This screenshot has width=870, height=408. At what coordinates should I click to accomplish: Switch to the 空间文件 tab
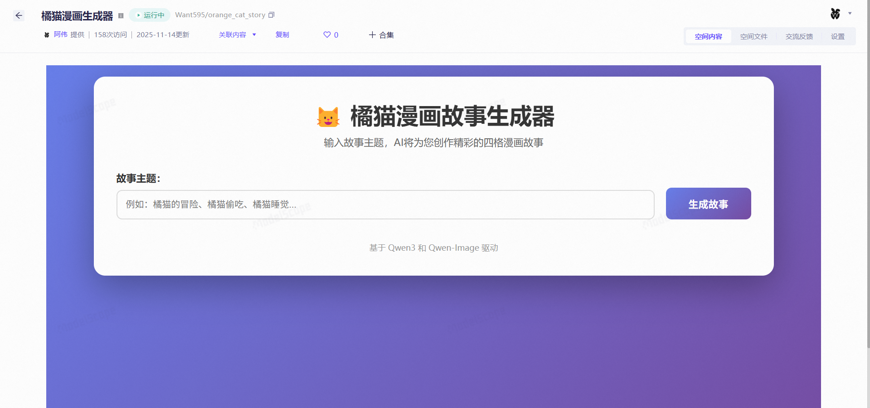pyautogui.click(x=753, y=36)
